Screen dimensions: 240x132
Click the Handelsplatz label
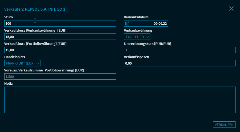[15, 57]
